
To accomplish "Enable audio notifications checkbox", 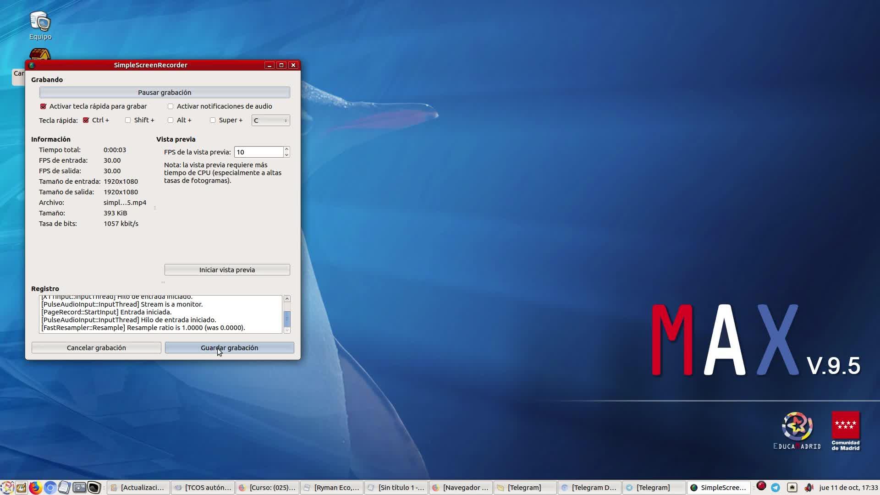I will (170, 106).
